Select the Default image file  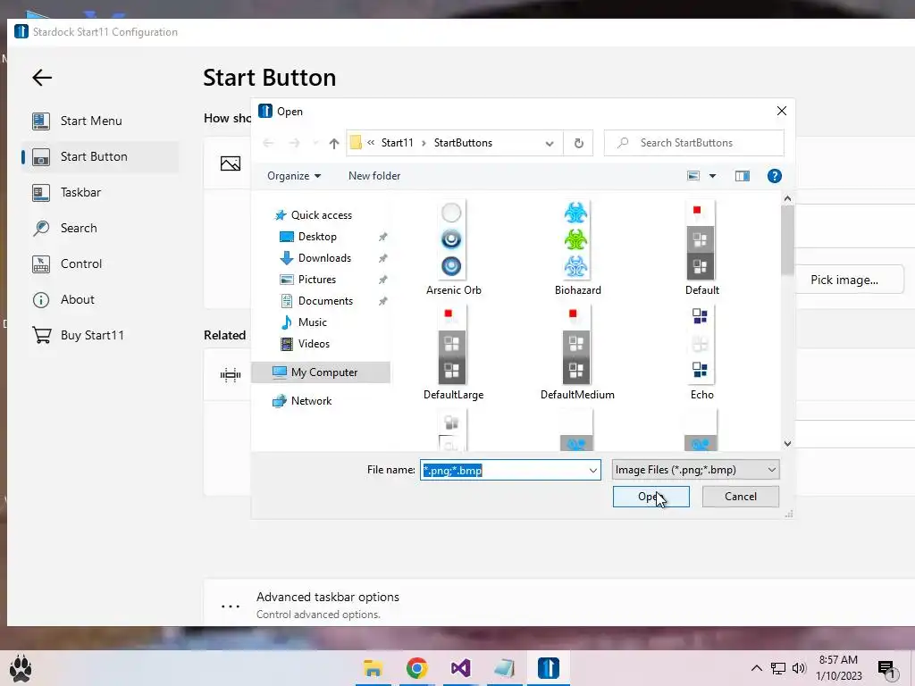click(701, 248)
